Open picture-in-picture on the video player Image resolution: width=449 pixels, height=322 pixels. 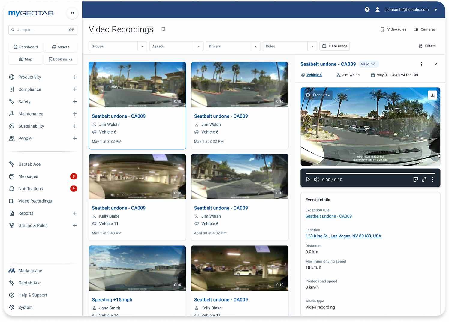coord(416,179)
